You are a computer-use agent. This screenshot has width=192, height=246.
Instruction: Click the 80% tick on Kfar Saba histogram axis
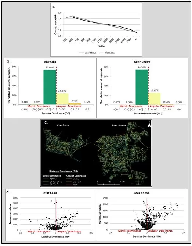(14, 67)
